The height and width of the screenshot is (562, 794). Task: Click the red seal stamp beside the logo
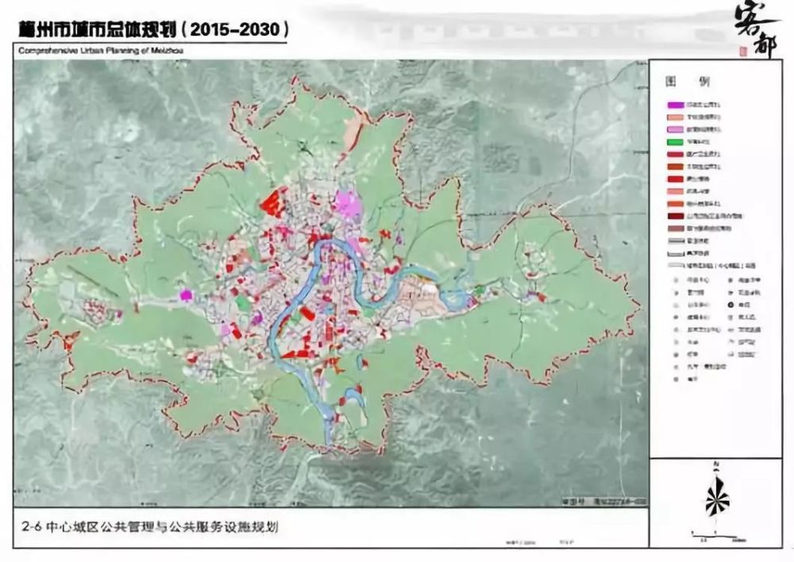tap(743, 51)
